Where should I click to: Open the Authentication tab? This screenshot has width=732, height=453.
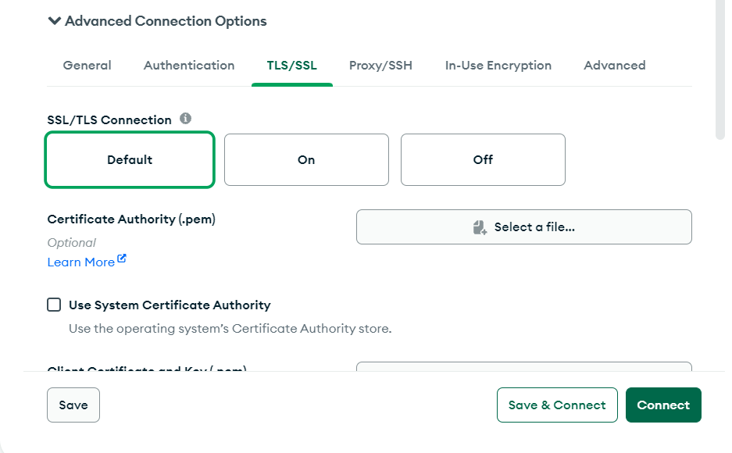[x=189, y=66]
